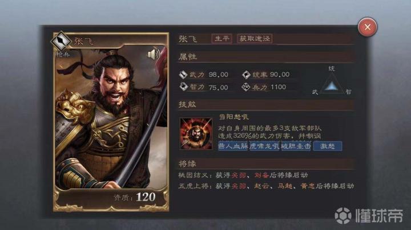Click the 武力 strength stat icon
The height and width of the screenshot is (230, 411).
(183, 75)
